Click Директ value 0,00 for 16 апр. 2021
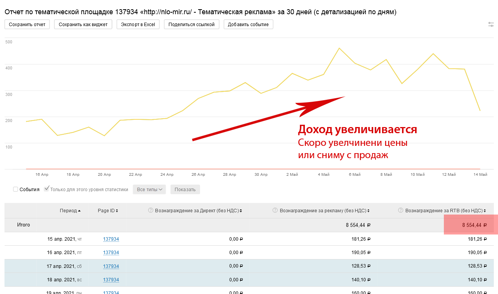This screenshot has height=294, width=498. [x=236, y=253]
